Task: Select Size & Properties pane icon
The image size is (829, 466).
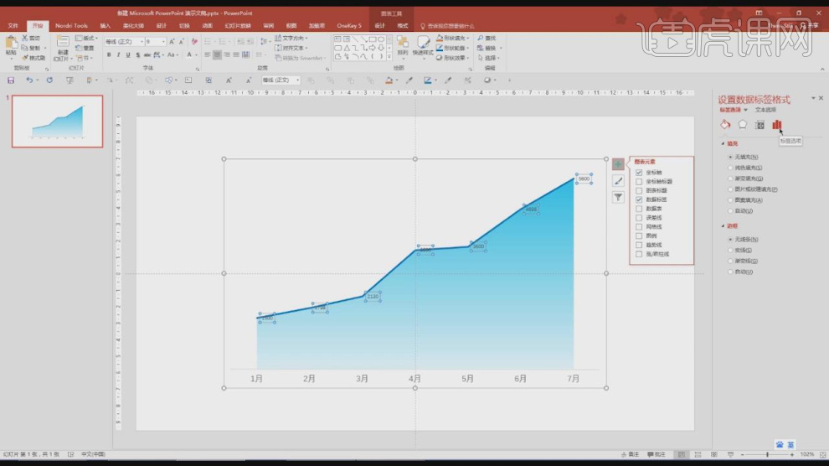Action: 759,125
